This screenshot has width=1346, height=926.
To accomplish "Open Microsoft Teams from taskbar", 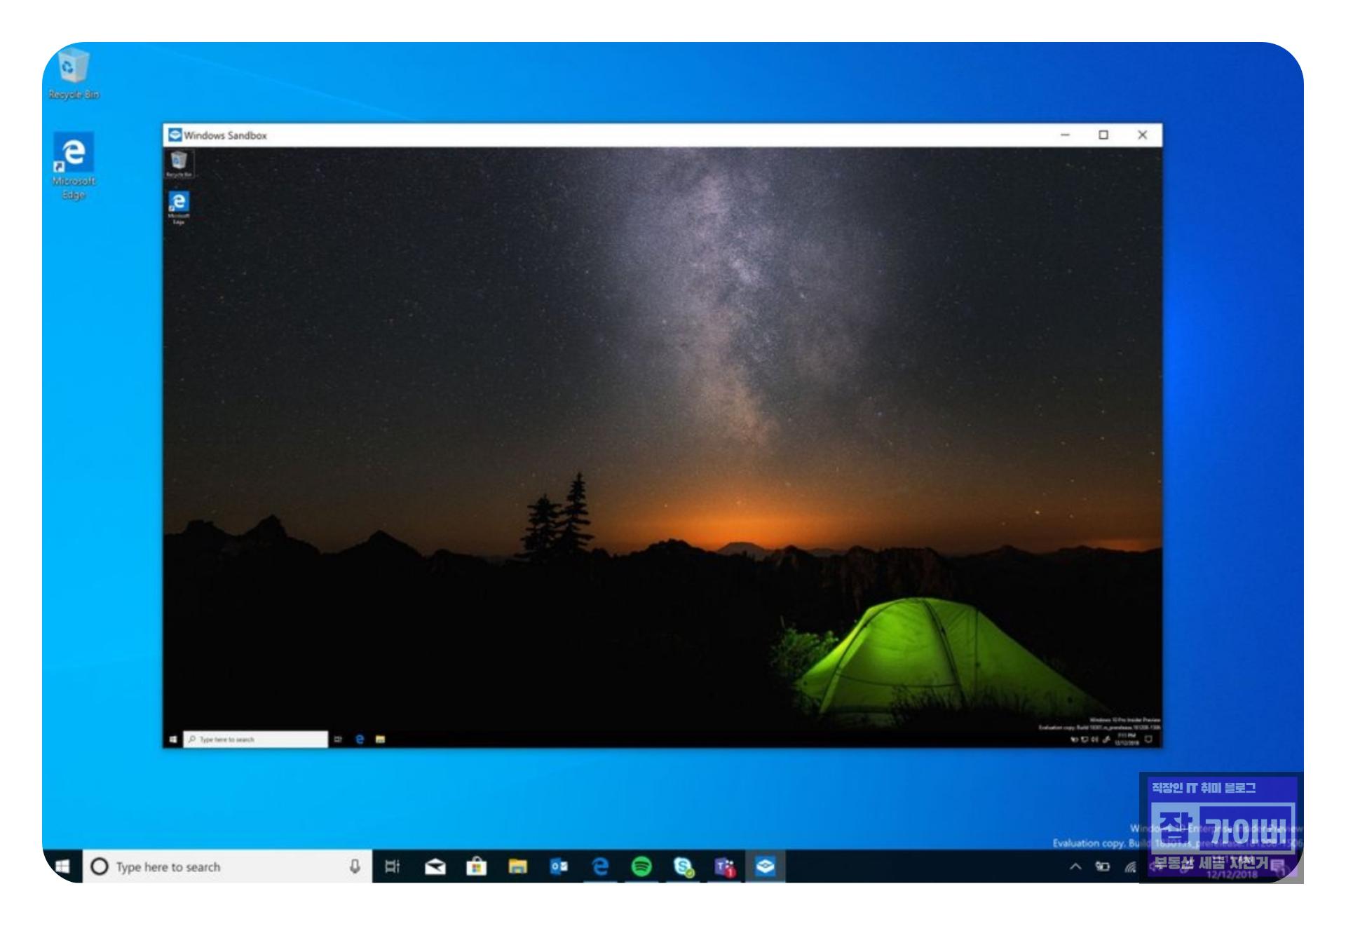I will pos(724,867).
